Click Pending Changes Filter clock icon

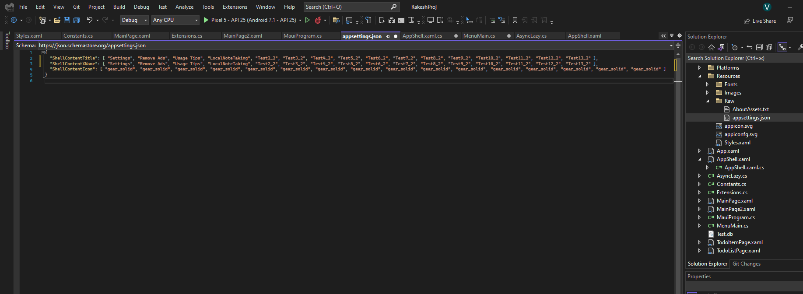[735, 47]
